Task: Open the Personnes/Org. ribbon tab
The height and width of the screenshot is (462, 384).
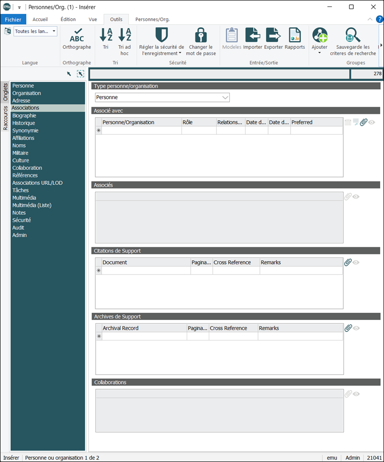Action: pyautogui.click(x=152, y=20)
